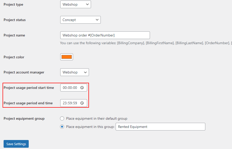
Task: Click the start time field showing 00:00:00
Action: click(74, 88)
